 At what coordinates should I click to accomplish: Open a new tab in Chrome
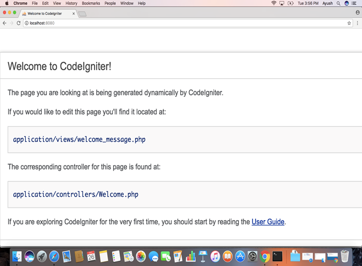pos(82,14)
